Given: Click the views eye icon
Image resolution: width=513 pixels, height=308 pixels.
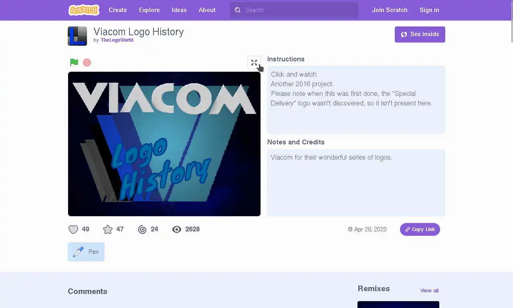Looking at the screenshot, I should (x=177, y=229).
